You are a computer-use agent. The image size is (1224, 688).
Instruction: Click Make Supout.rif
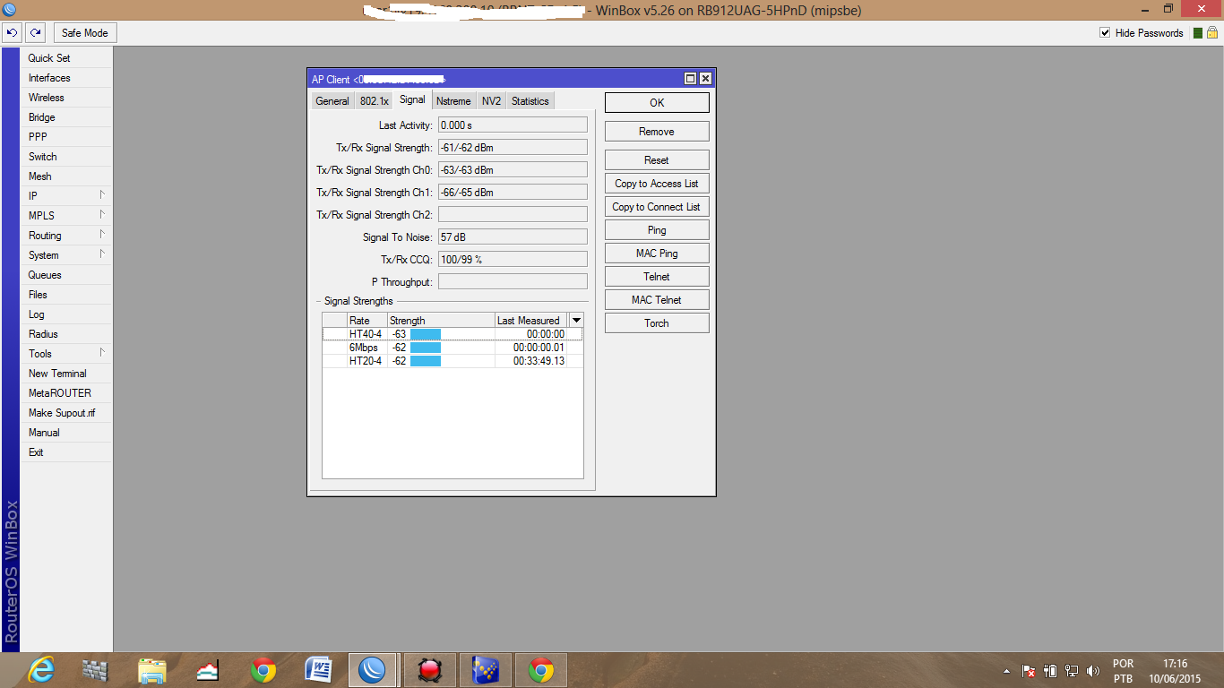pyautogui.click(x=67, y=413)
